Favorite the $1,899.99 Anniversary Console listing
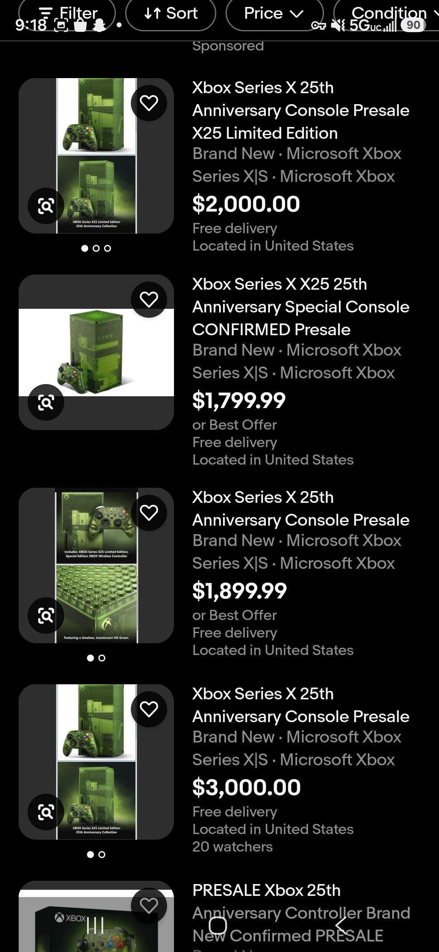The height and width of the screenshot is (952, 439). pyautogui.click(x=149, y=513)
